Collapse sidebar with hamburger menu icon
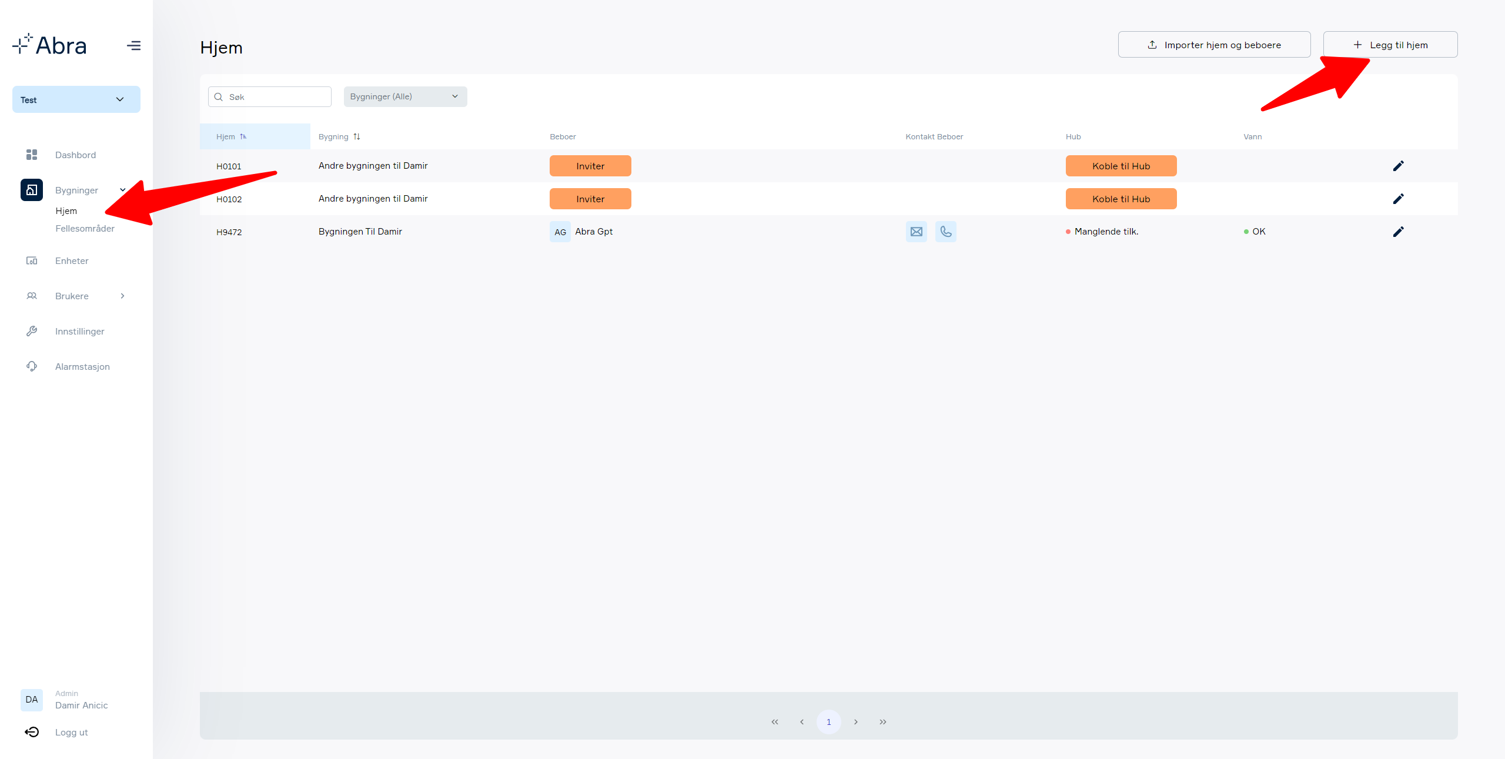 coord(134,46)
